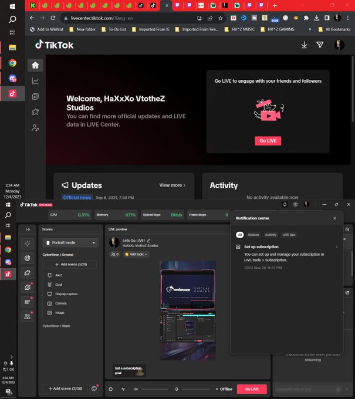This screenshot has height=399, width=355.
Task: Click View more in Updates section
Action: (173, 185)
